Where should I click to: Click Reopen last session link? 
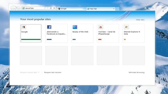point(53,73)
